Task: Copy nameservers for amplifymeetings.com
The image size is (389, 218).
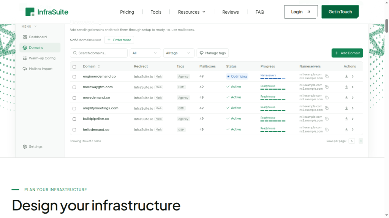Action: pyautogui.click(x=327, y=108)
